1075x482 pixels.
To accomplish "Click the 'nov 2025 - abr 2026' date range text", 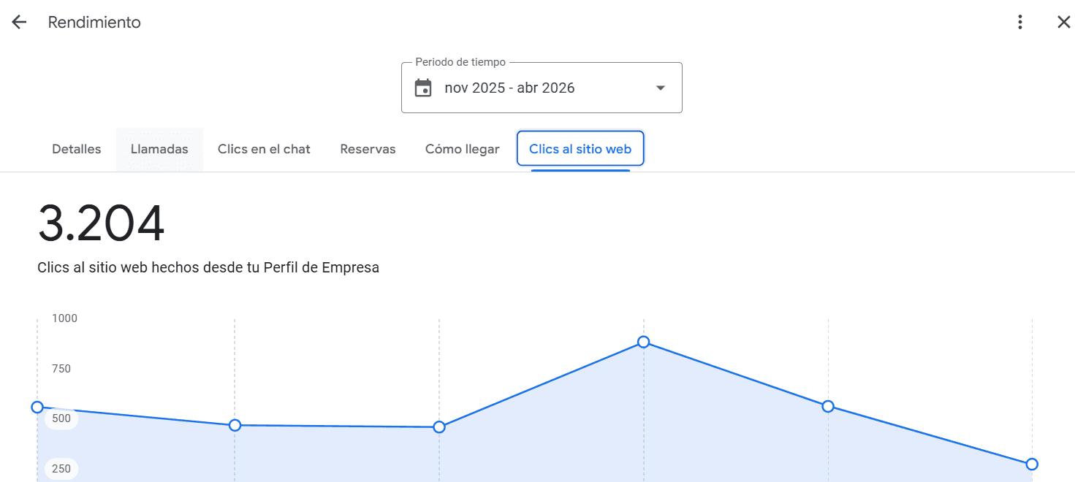I will click(509, 88).
